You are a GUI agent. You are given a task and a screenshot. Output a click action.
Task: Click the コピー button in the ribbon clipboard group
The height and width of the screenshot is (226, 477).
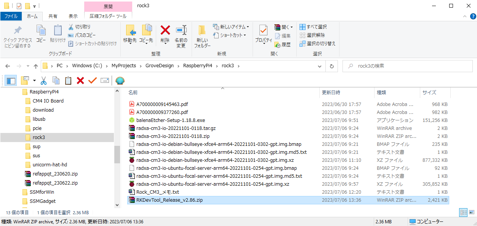(x=41, y=34)
